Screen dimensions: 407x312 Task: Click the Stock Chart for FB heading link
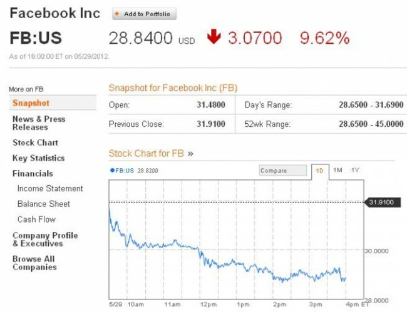pos(151,153)
